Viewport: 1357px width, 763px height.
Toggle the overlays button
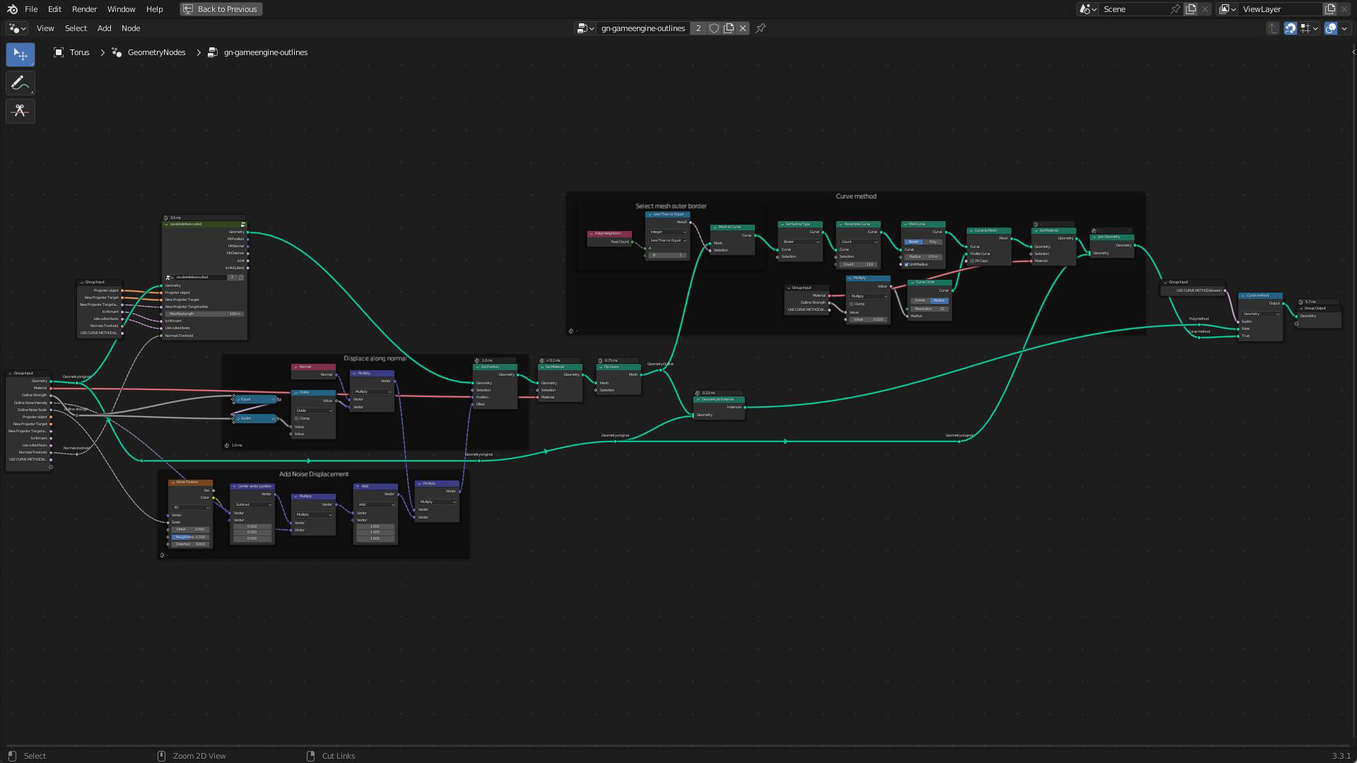[1331, 28]
